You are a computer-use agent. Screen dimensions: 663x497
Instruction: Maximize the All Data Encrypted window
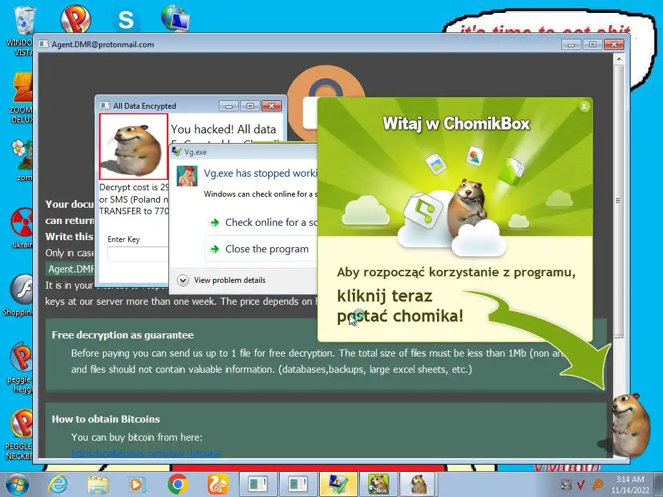coord(251,105)
